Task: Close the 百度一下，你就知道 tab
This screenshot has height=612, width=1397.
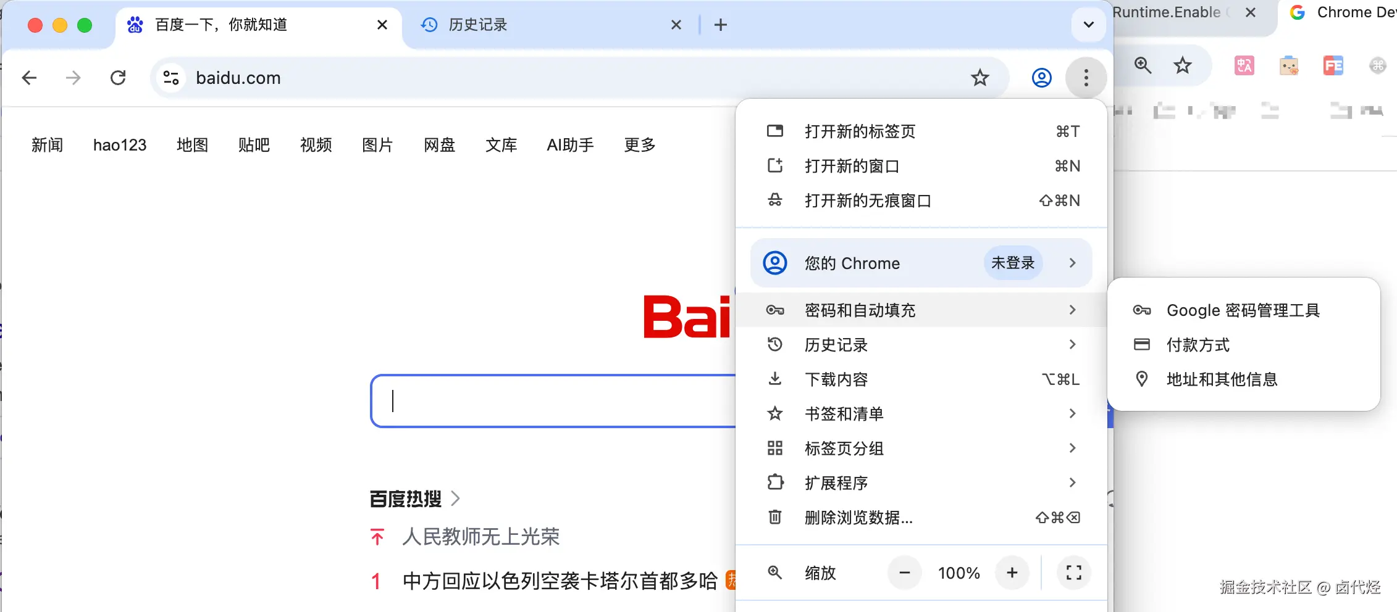Action: coord(382,25)
